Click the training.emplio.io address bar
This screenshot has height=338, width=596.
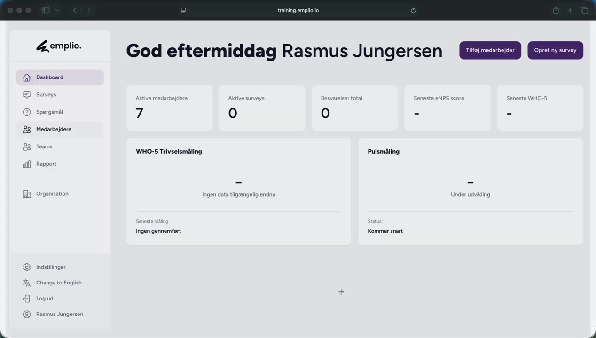pyautogui.click(x=298, y=10)
